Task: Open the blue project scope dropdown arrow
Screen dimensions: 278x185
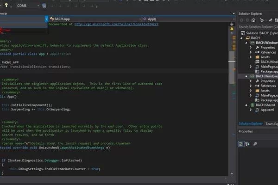Action: pyautogui.click(x=46, y=19)
